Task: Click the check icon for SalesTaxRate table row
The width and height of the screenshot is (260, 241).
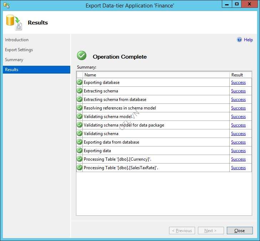Action: coord(80,168)
